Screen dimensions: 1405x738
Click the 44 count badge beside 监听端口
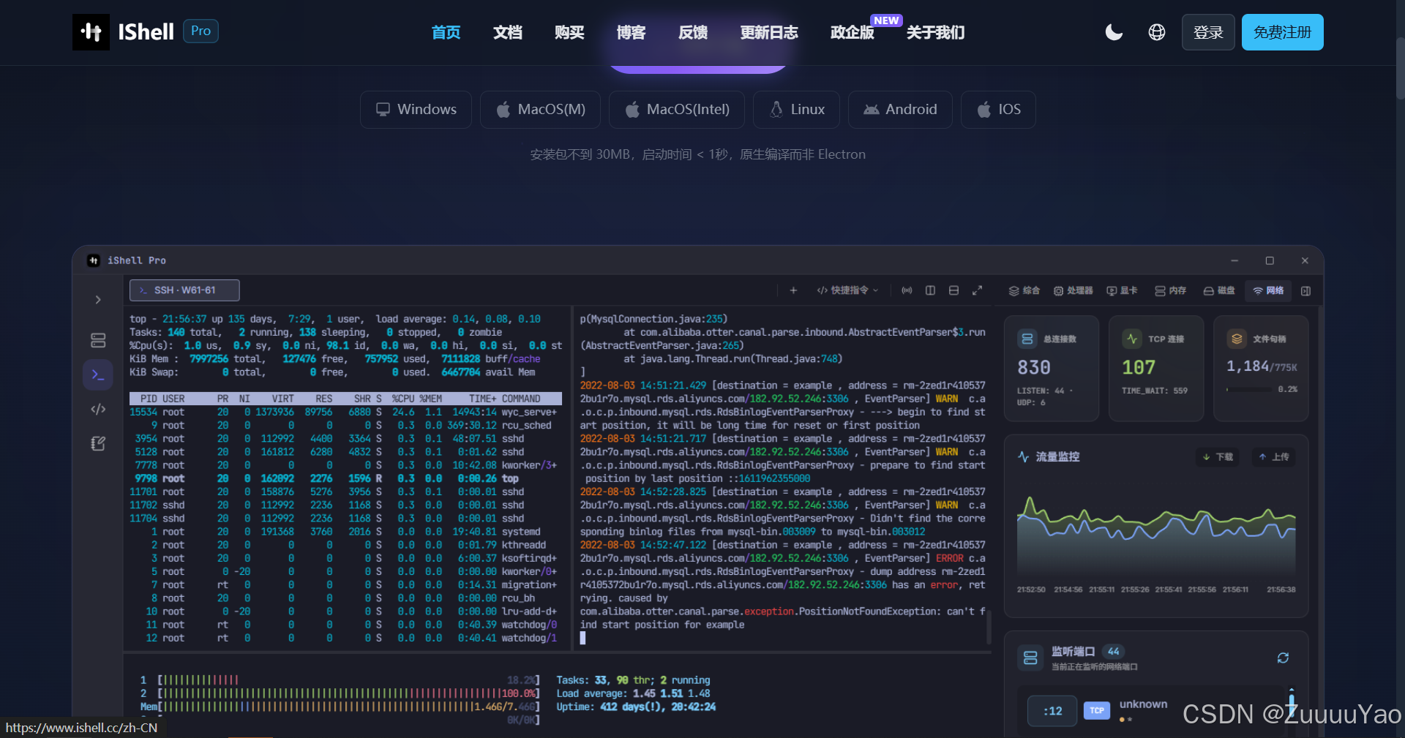pyautogui.click(x=1113, y=651)
